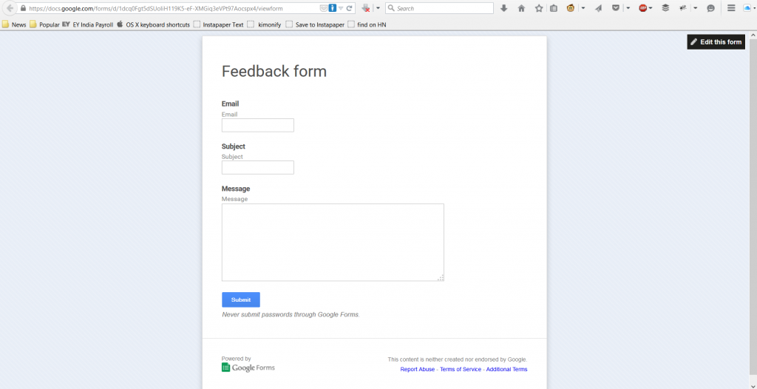Click the Adblock Plus ABP icon
This screenshot has width=757, height=389.
[x=642, y=8]
